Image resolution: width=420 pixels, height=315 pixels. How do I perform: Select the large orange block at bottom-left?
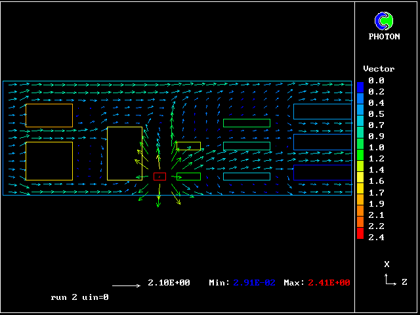point(49,161)
